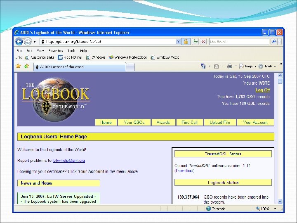
Task: Go forward with the browser Forward arrow
Action: coord(28,42)
